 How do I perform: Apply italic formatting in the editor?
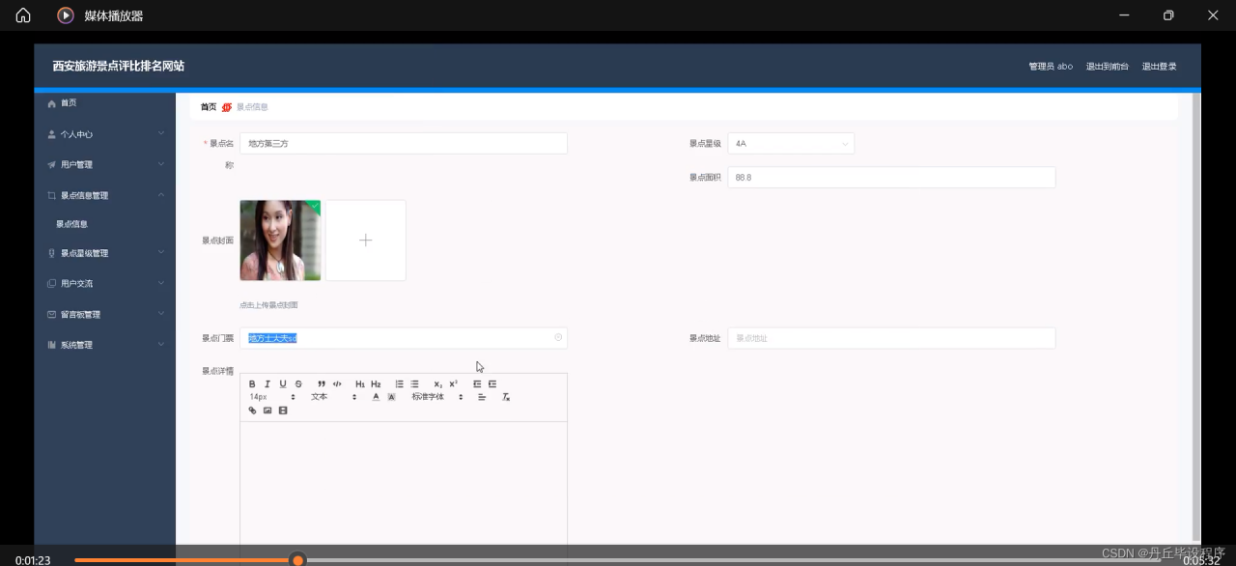(x=267, y=384)
